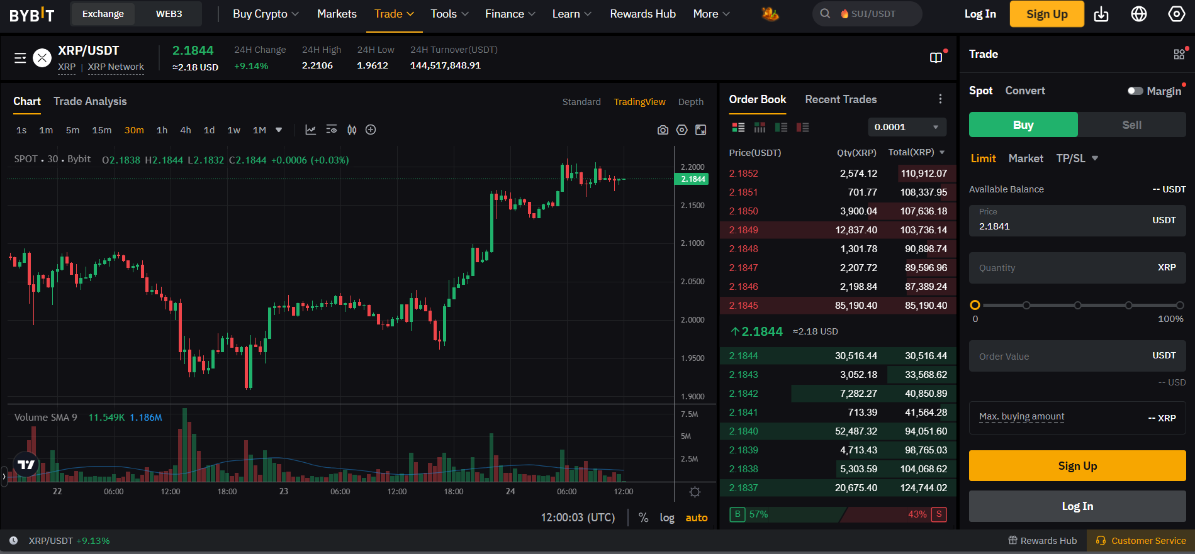Toggle the Margin switch
The height and width of the screenshot is (554, 1195).
point(1135,91)
